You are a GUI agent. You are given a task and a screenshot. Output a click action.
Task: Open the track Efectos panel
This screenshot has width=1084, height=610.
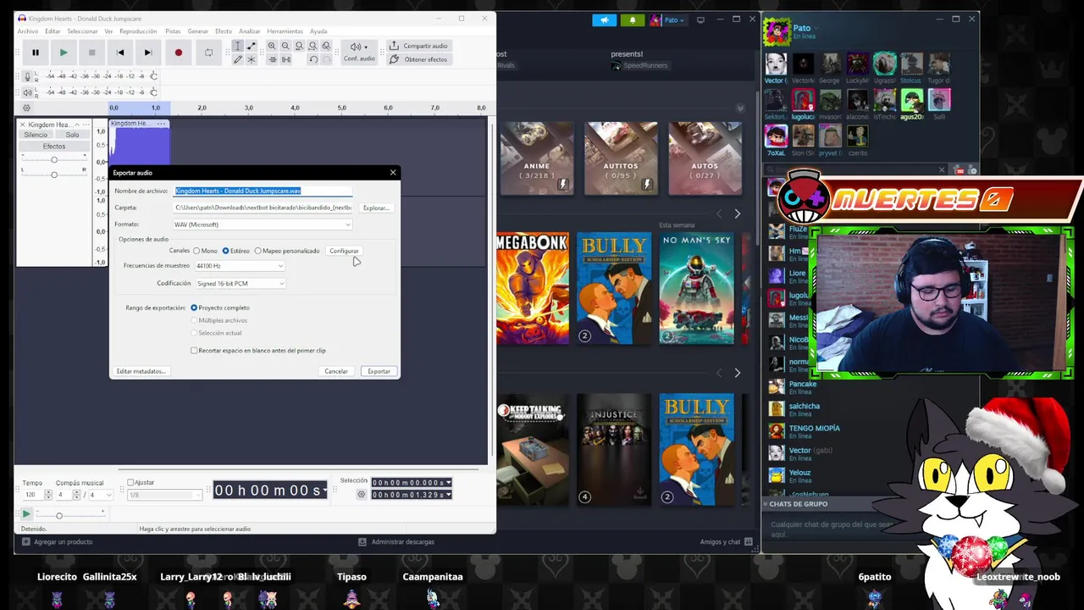click(54, 146)
